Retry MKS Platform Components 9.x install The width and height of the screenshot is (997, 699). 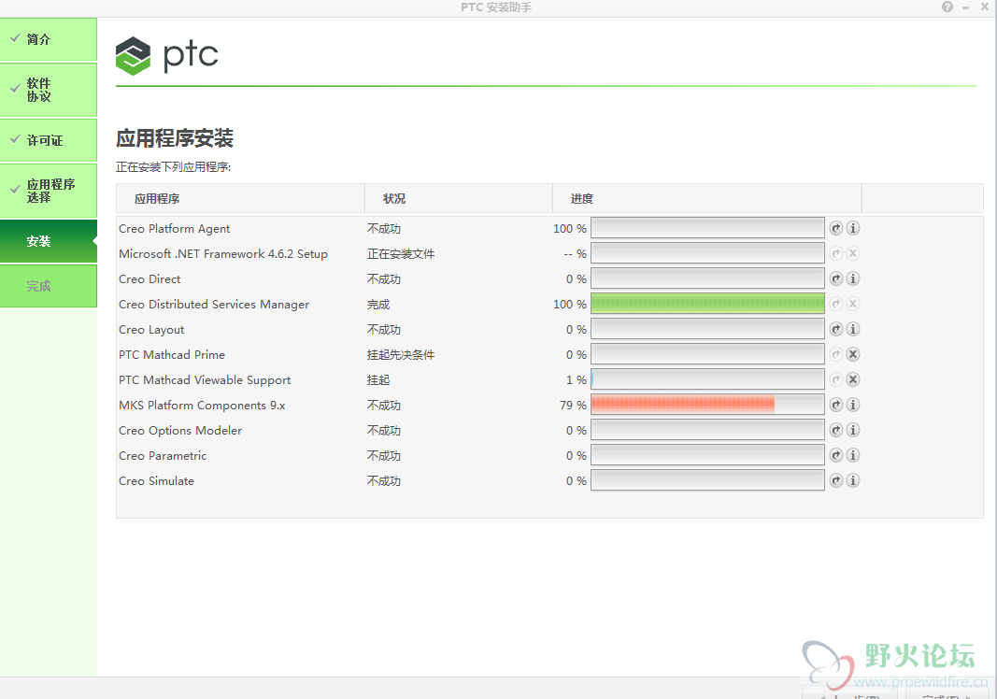click(x=836, y=405)
